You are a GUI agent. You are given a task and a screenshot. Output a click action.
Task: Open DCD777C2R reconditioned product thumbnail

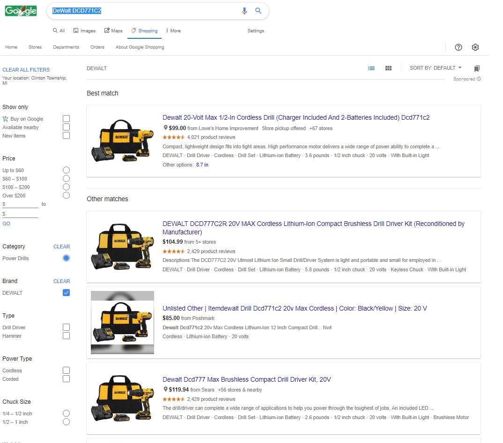tap(123, 247)
